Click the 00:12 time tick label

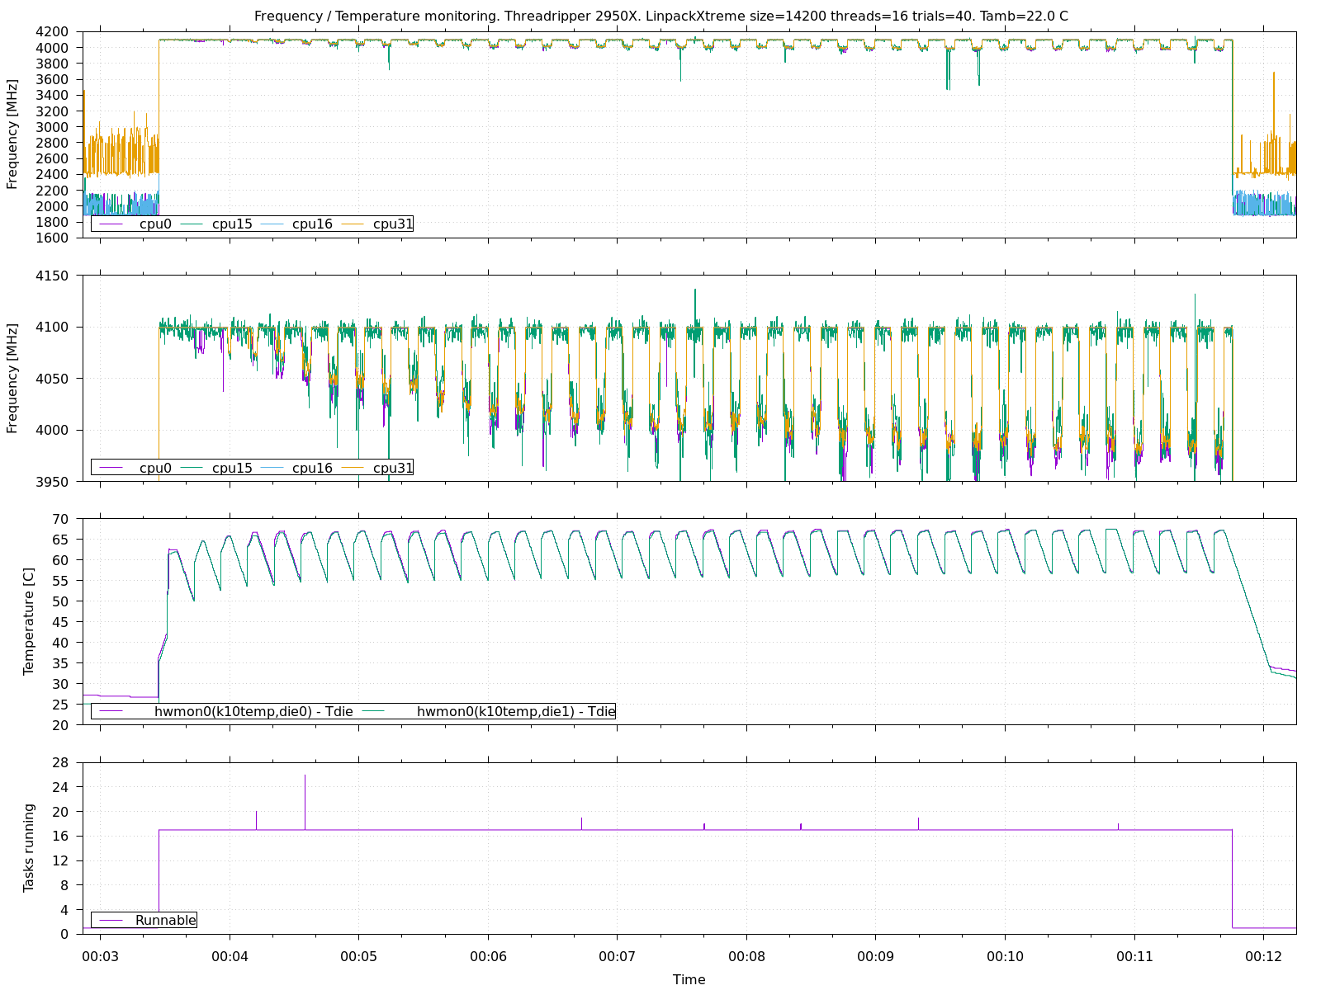pos(1263,956)
